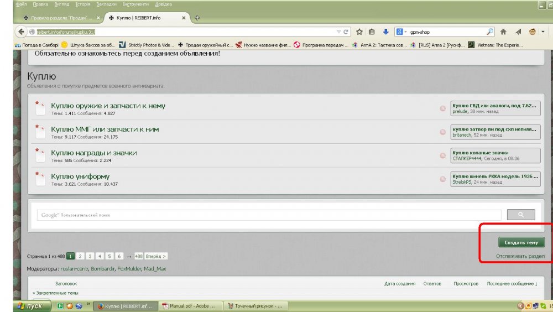Click the browser back arrow button

pos(21,32)
